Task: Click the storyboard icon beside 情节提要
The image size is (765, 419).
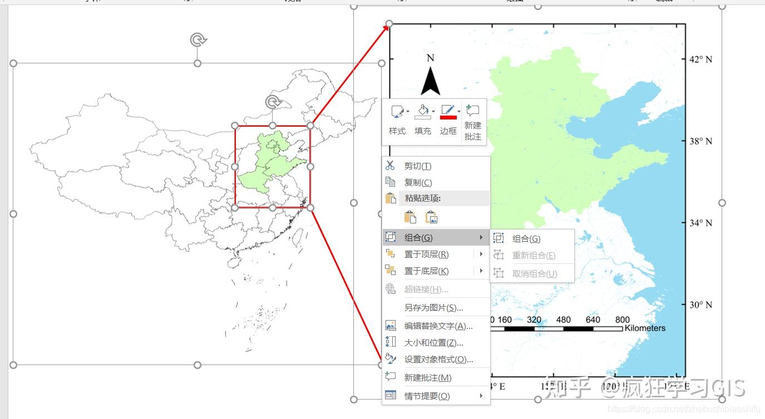Action: coord(391,395)
